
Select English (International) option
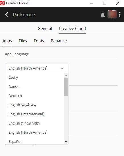click(x=34, y=114)
